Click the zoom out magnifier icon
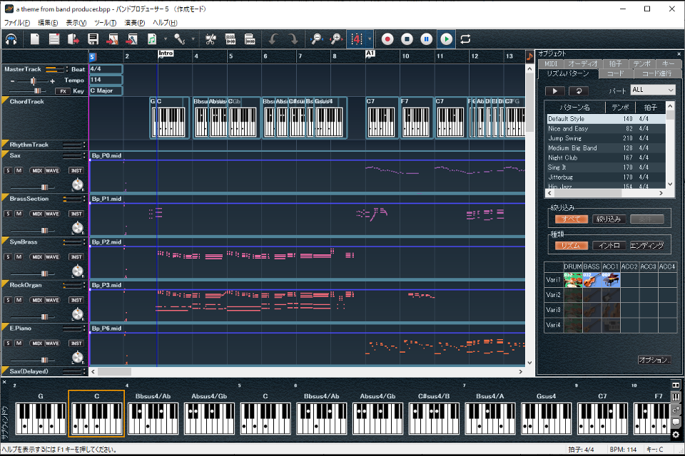This screenshot has width=685, height=456. click(317, 38)
